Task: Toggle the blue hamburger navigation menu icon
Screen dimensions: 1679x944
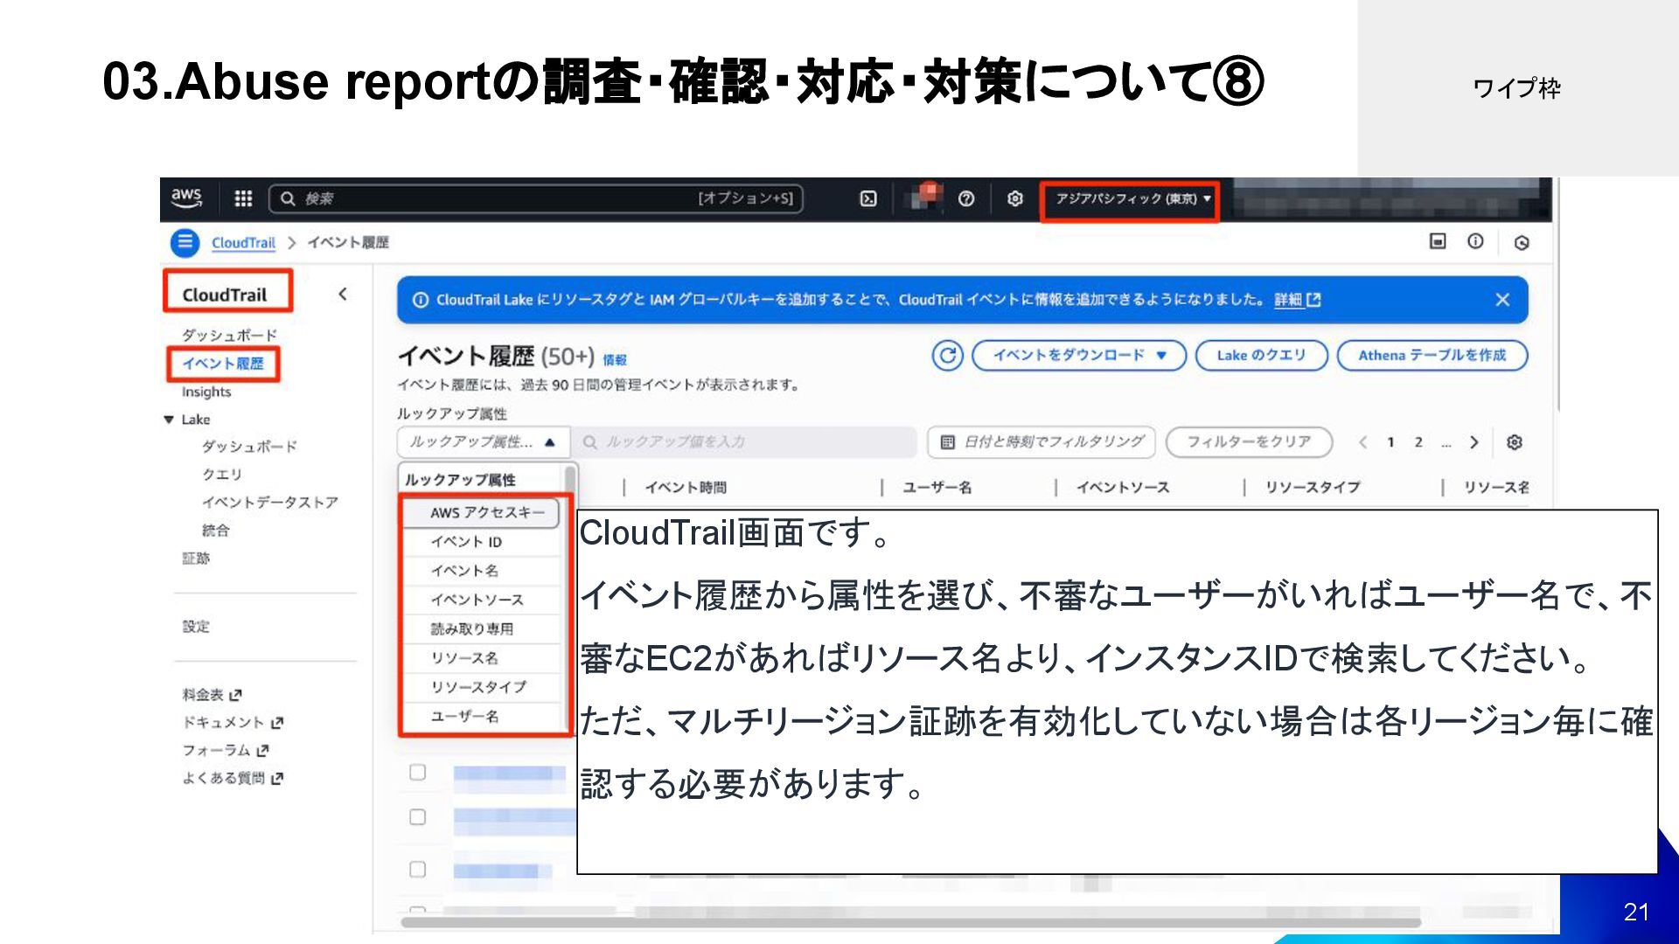Action: tap(185, 242)
